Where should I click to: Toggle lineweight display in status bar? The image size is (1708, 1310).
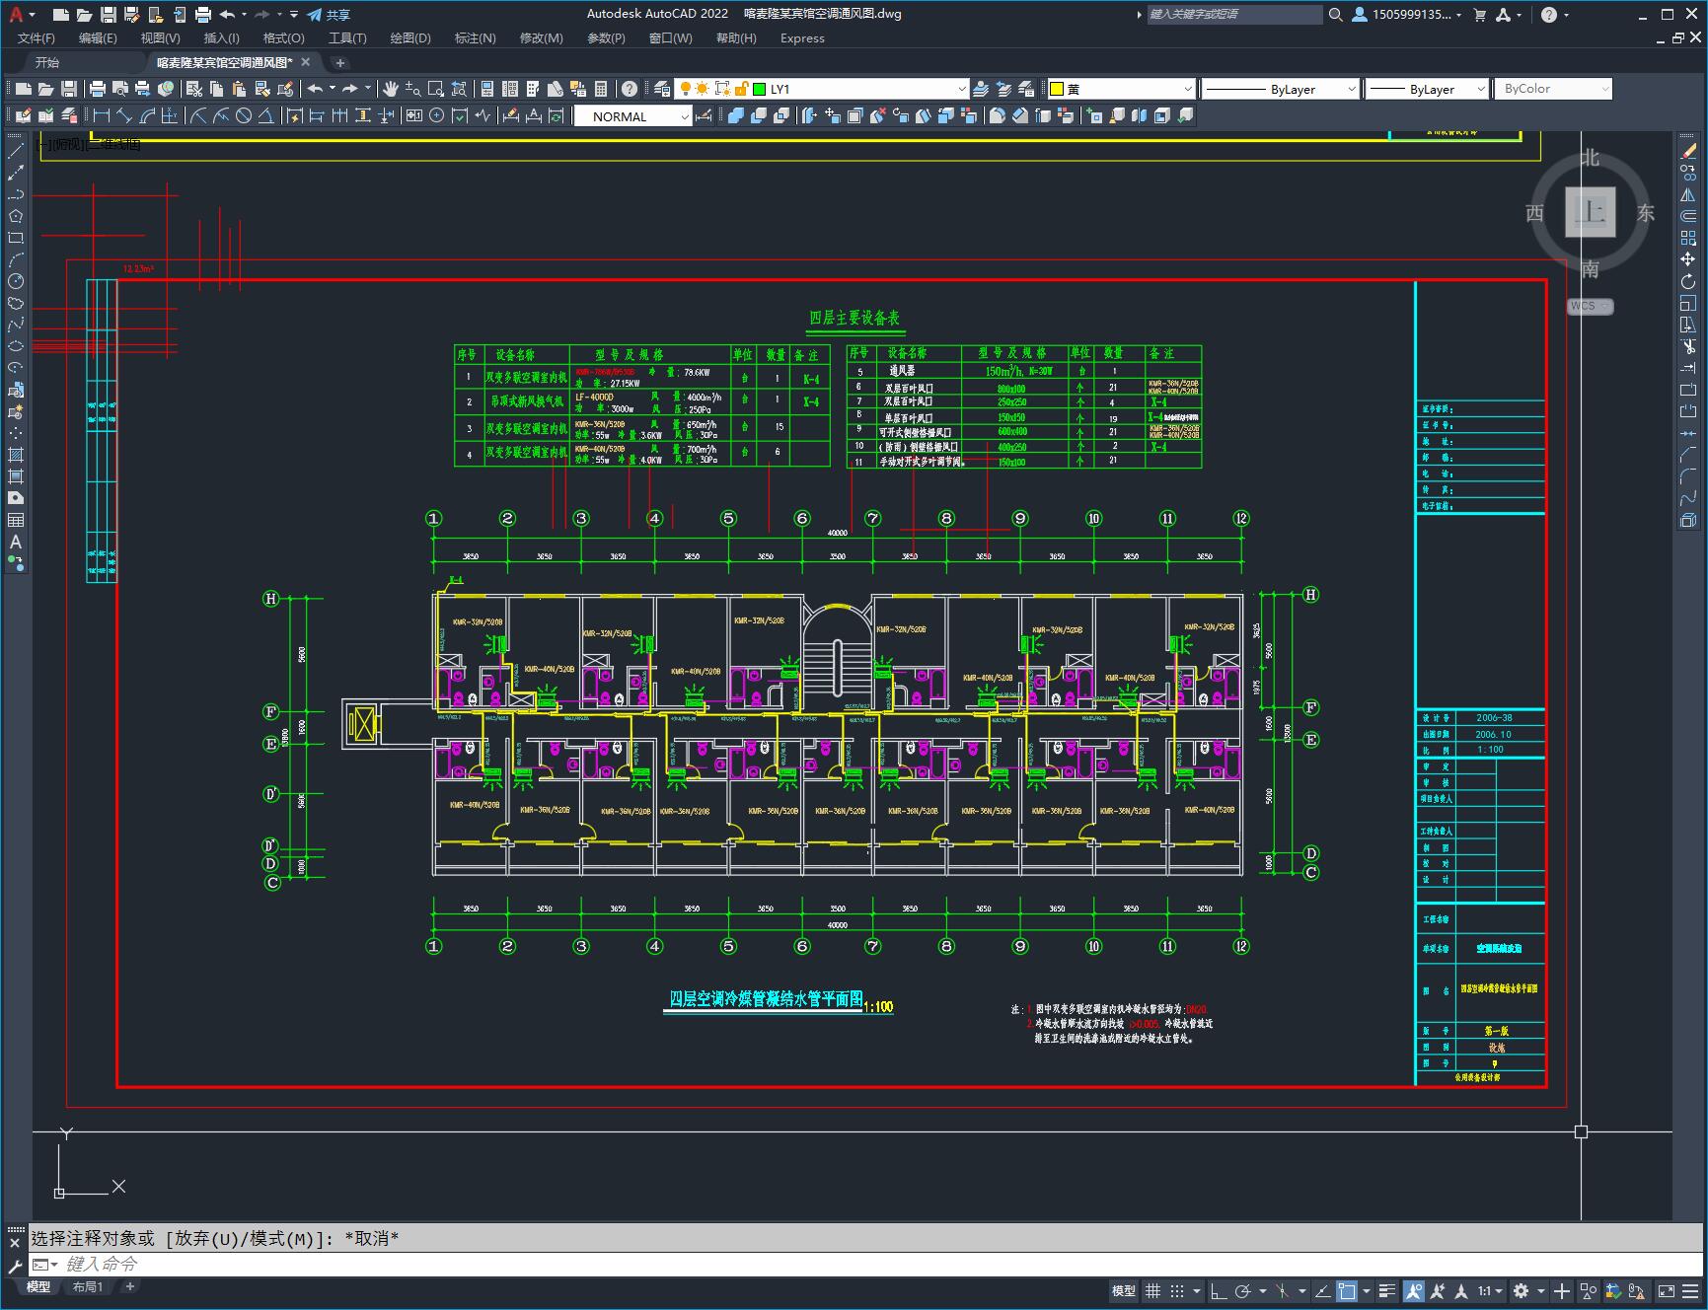click(1388, 1290)
